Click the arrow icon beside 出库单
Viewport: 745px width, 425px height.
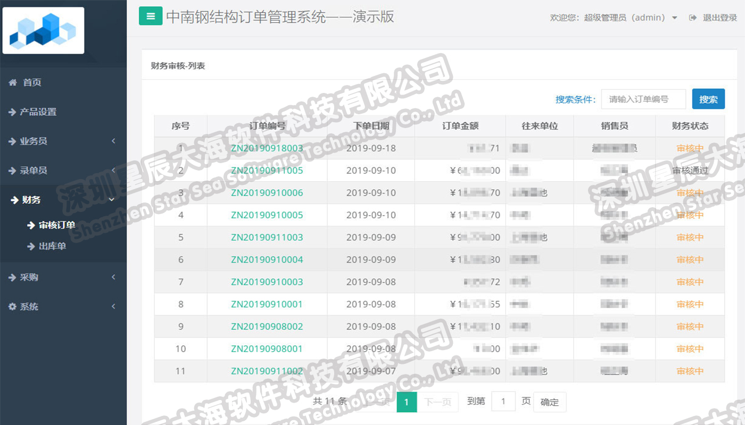pos(31,246)
